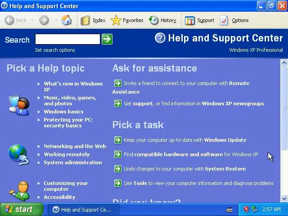288x216 pixels.
Task: Click the Back arrow icon
Action: click(9, 20)
